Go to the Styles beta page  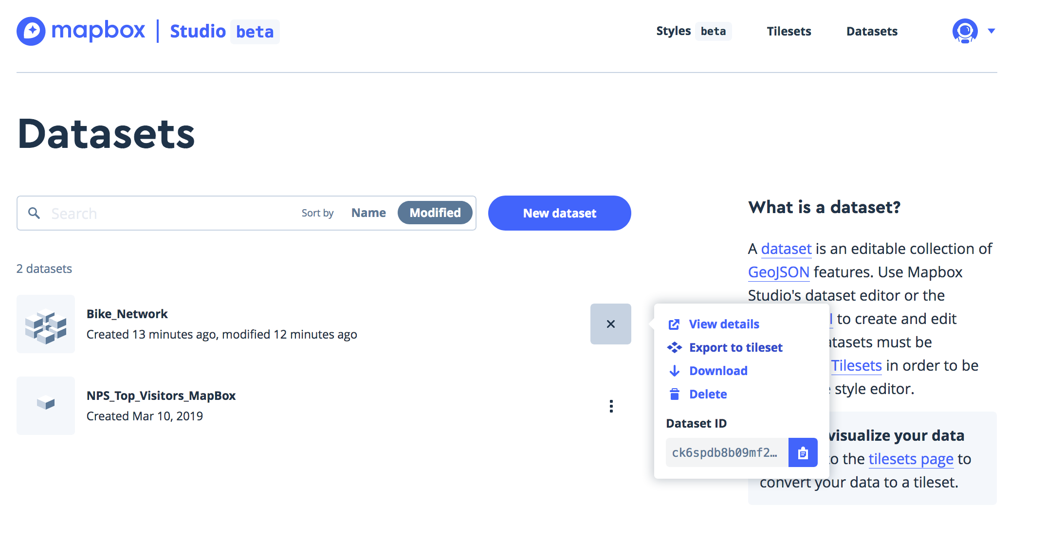tap(693, 31)
